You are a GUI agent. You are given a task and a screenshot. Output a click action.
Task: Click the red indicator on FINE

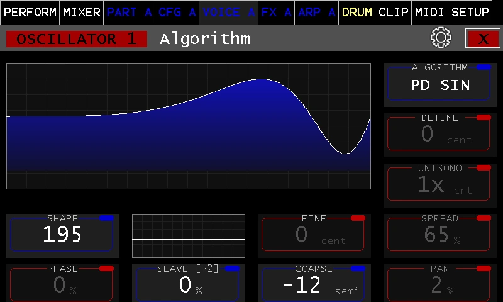click(358, 218)
